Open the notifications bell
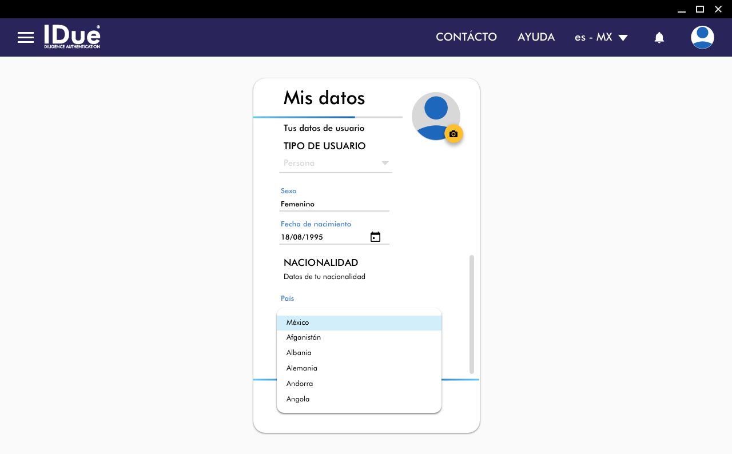The height and width of the screenshot is (454, 732). tap(659, 38)
